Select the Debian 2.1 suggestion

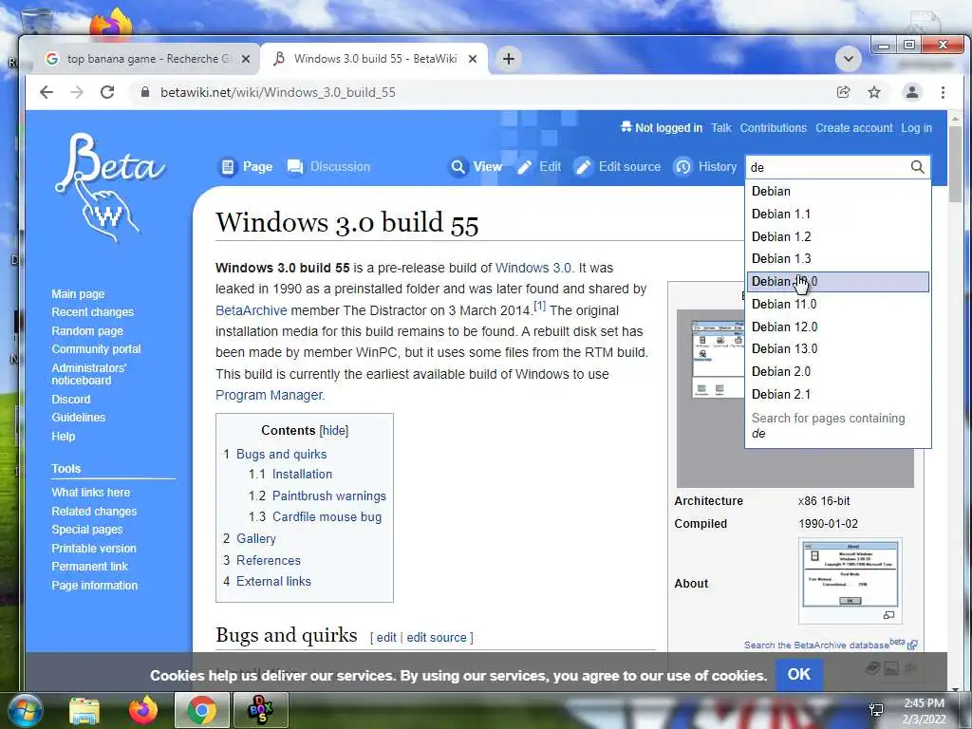[x=837, y=394]
